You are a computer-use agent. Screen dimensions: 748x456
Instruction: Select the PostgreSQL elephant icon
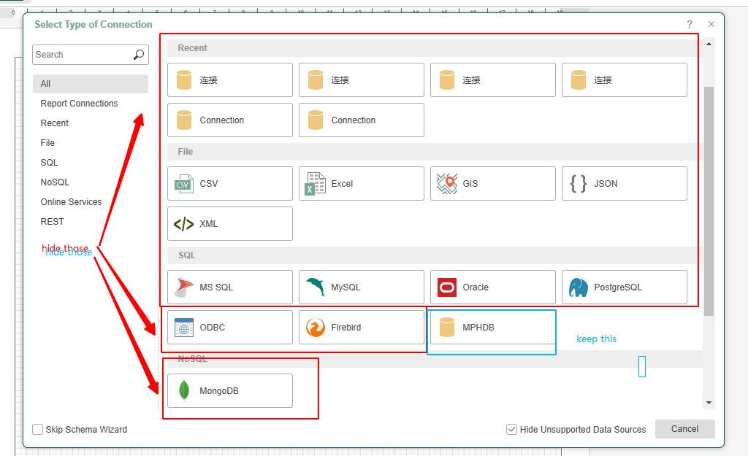pos(579,287)
